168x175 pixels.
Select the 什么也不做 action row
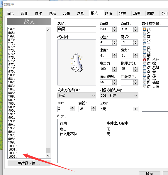(x=113, y=134)
